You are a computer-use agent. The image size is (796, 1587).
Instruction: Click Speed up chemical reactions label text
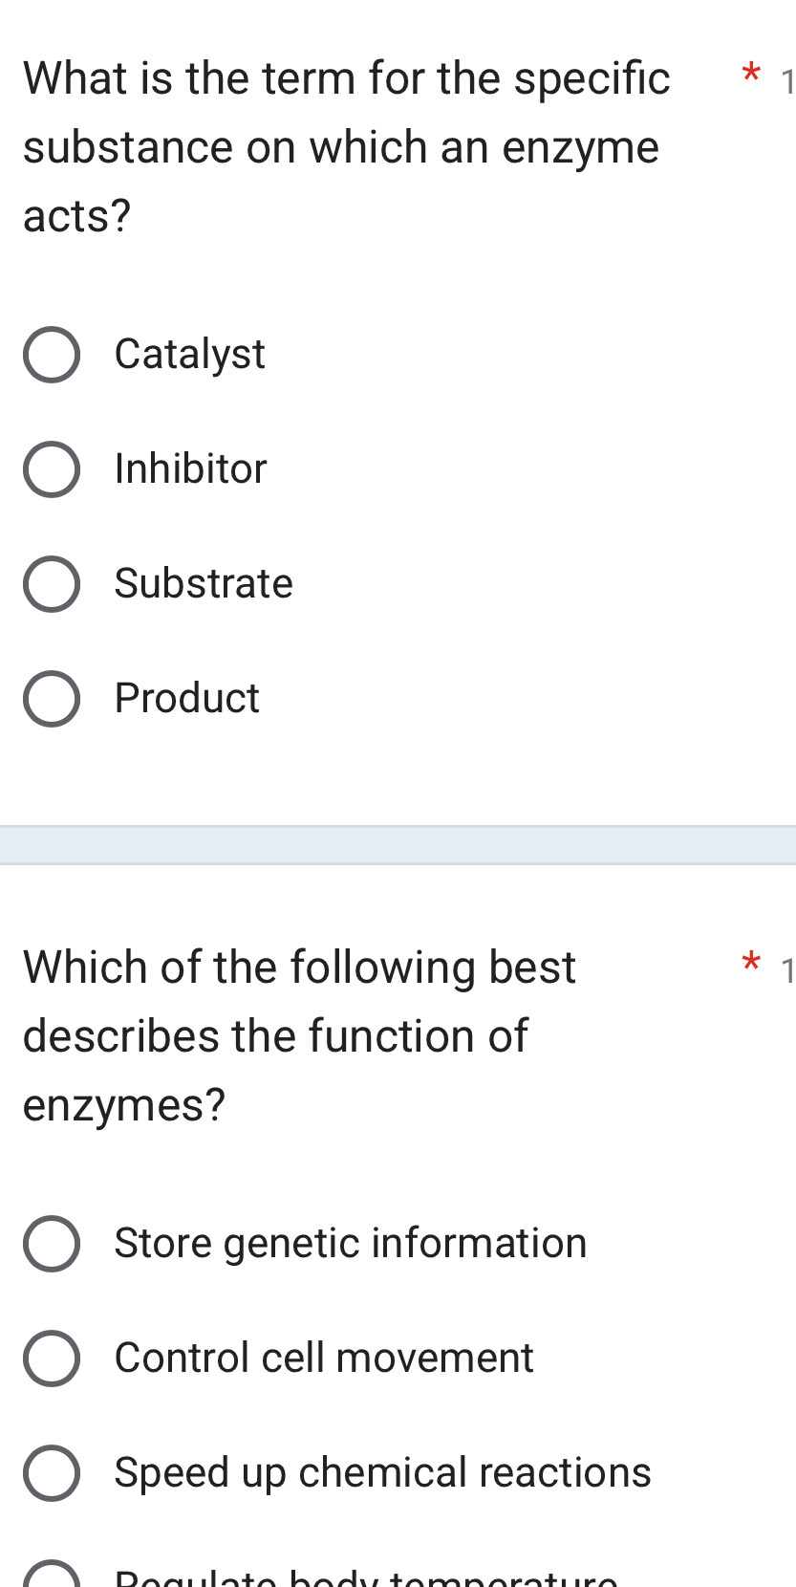(381, 1473)
